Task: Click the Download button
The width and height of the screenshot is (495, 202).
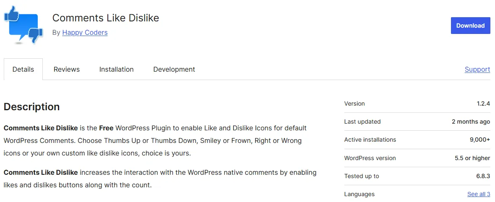Action: [x=470, y=26]
